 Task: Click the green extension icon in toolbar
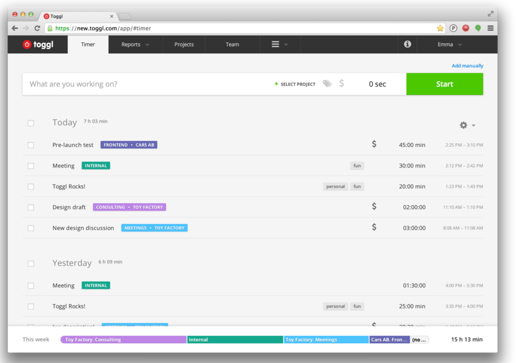click(478, 28)
